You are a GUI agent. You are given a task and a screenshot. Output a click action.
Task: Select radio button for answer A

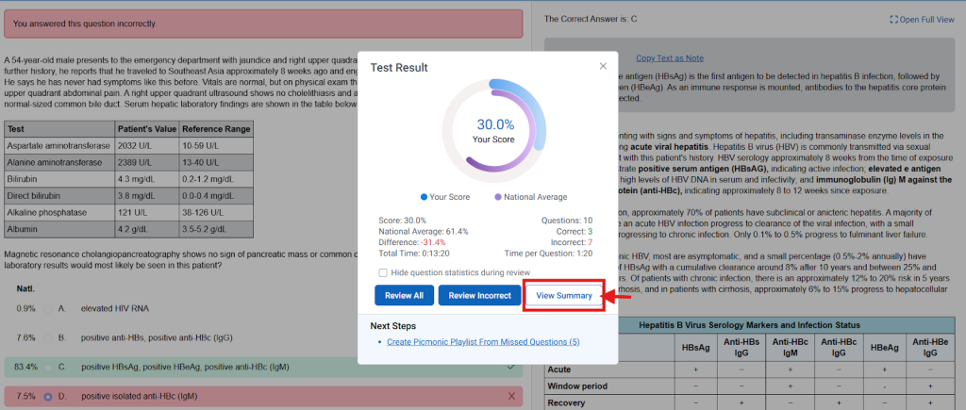(47, 308)
